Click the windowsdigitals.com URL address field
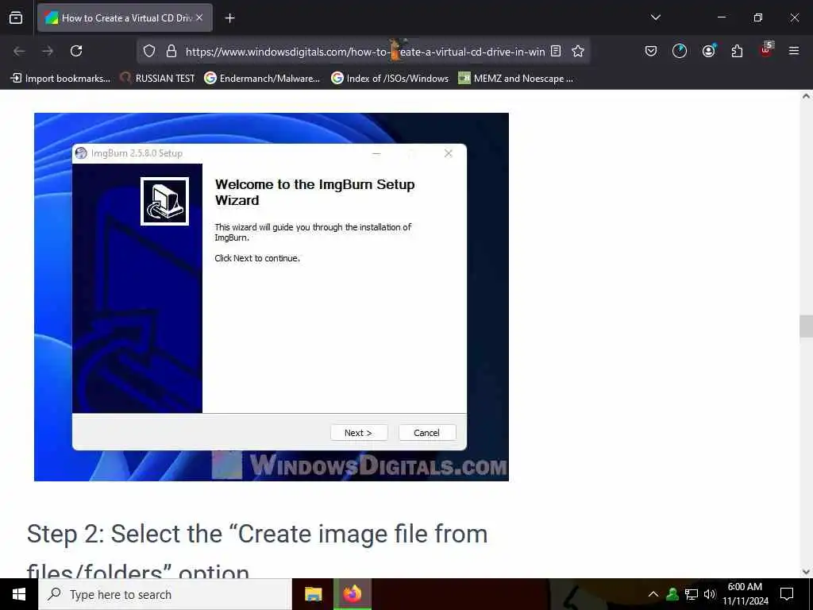This screenshot has height=610, width=813. 365,52
